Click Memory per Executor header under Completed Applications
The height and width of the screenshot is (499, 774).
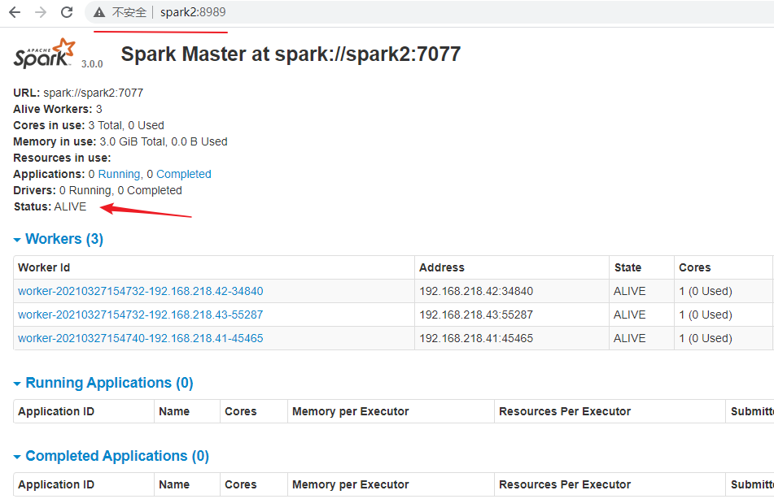pyautogui.click(x=350, y=484)
